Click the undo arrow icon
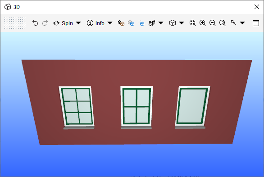The height and width of the screenshot is (177, 264). pos(35,23)
